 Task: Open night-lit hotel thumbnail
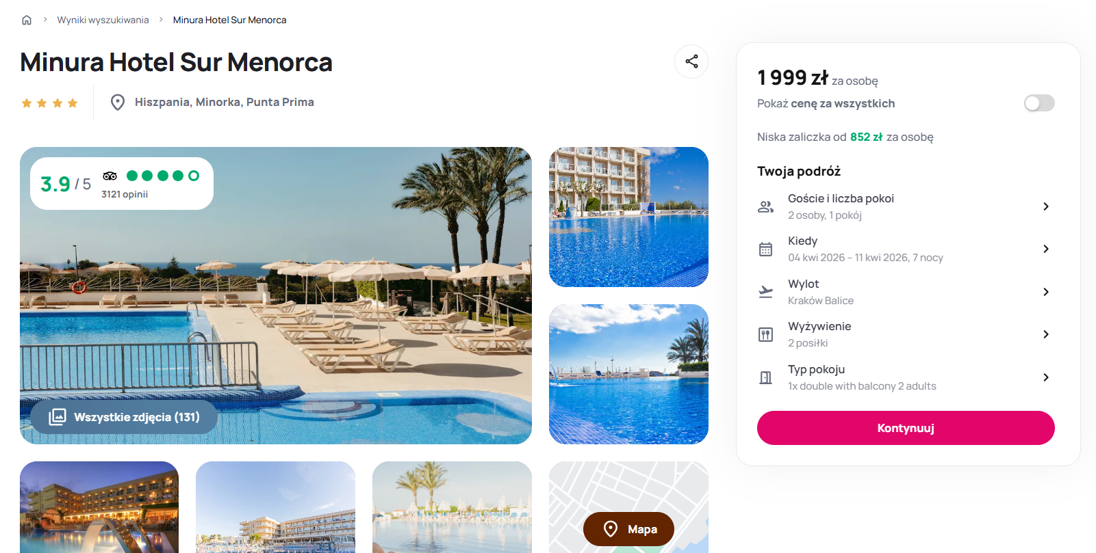[99, 507]
